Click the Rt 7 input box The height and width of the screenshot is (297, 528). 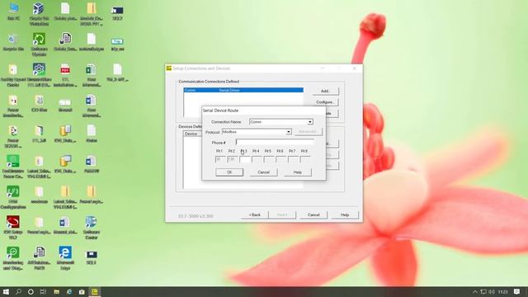point(293,159)
